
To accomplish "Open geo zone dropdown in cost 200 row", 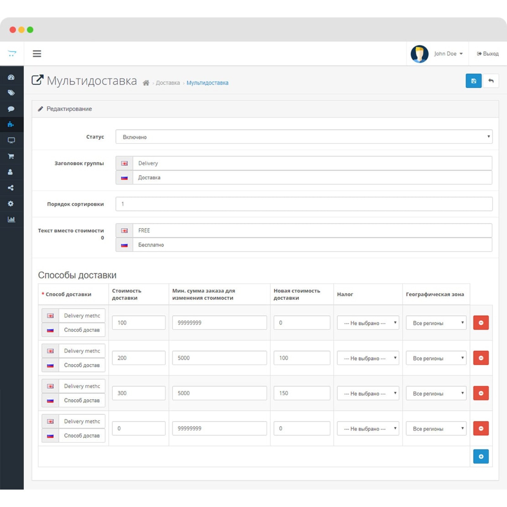I will [436, 358].
